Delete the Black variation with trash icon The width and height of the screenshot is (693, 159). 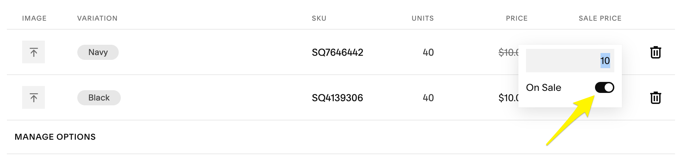(x=655, y=98)
